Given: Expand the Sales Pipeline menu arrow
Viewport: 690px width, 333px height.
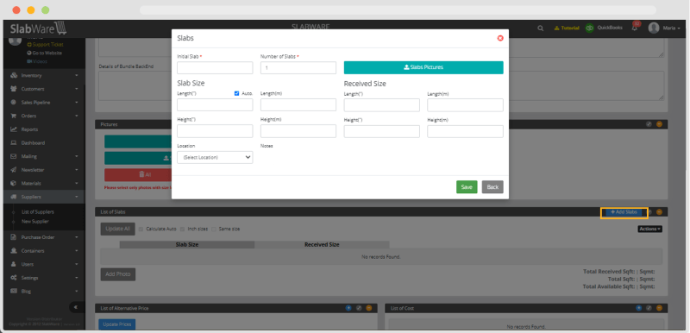Looking at the screenshot, I should (x=77, y=103).
